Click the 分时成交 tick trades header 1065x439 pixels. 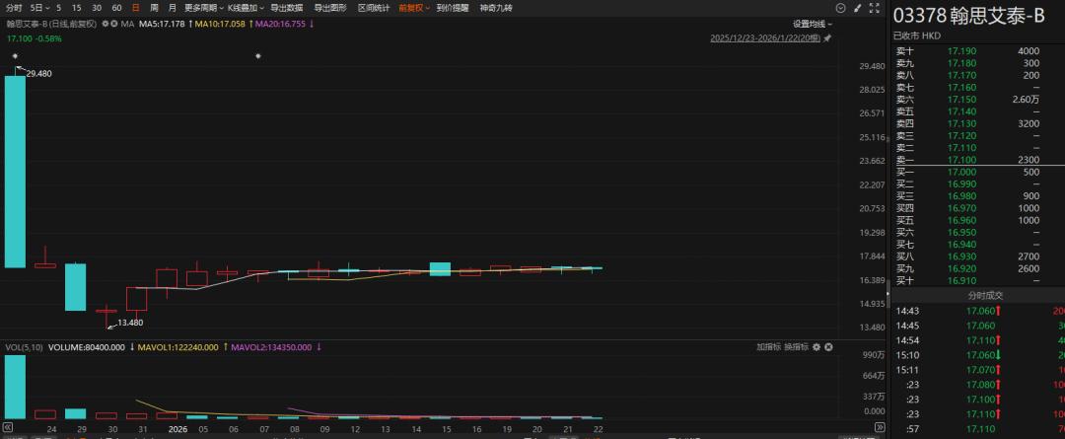[985, 296]
